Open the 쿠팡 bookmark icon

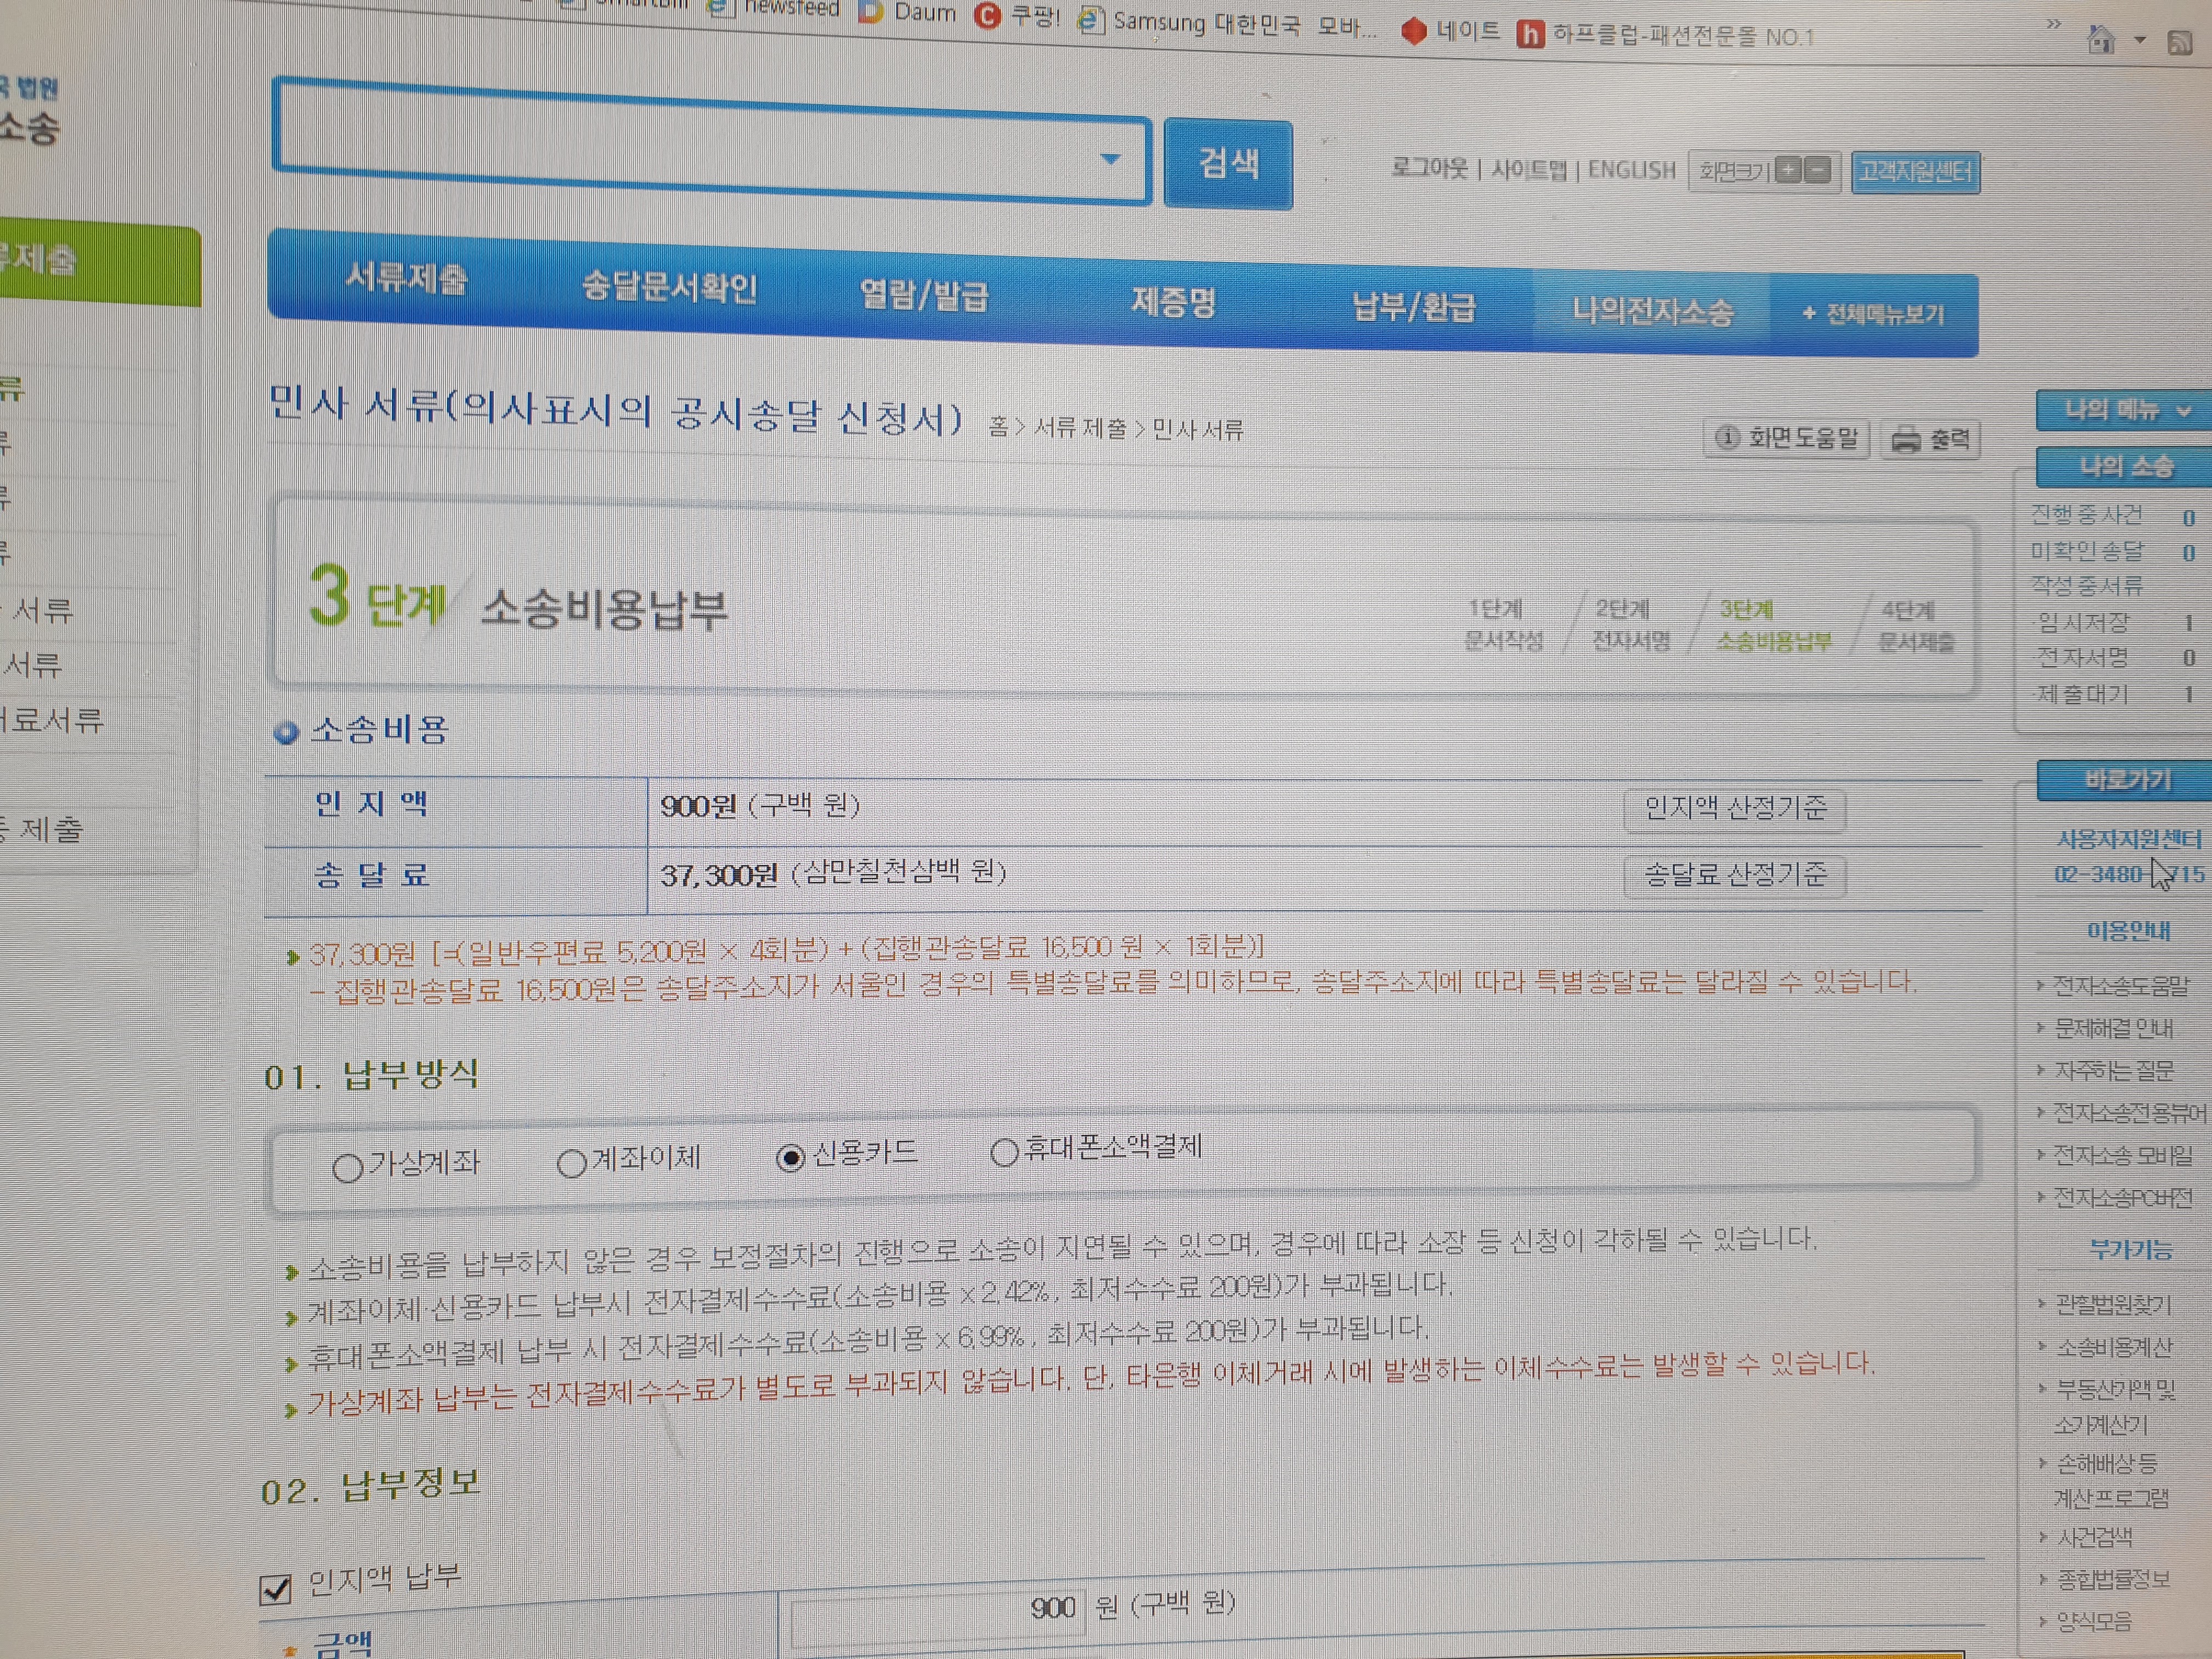(987, 16)
